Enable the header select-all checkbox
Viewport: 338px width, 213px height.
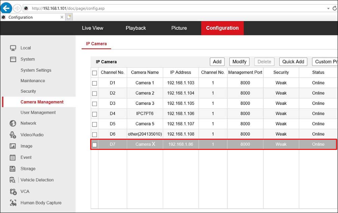(95, 72)
